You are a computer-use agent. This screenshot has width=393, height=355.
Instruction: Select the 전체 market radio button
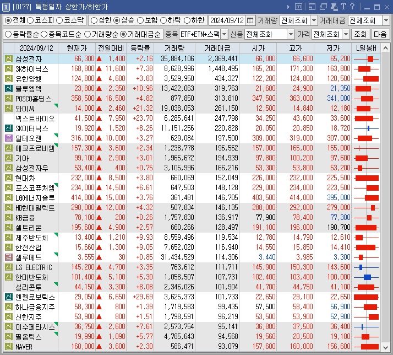(x=8, y=20)
